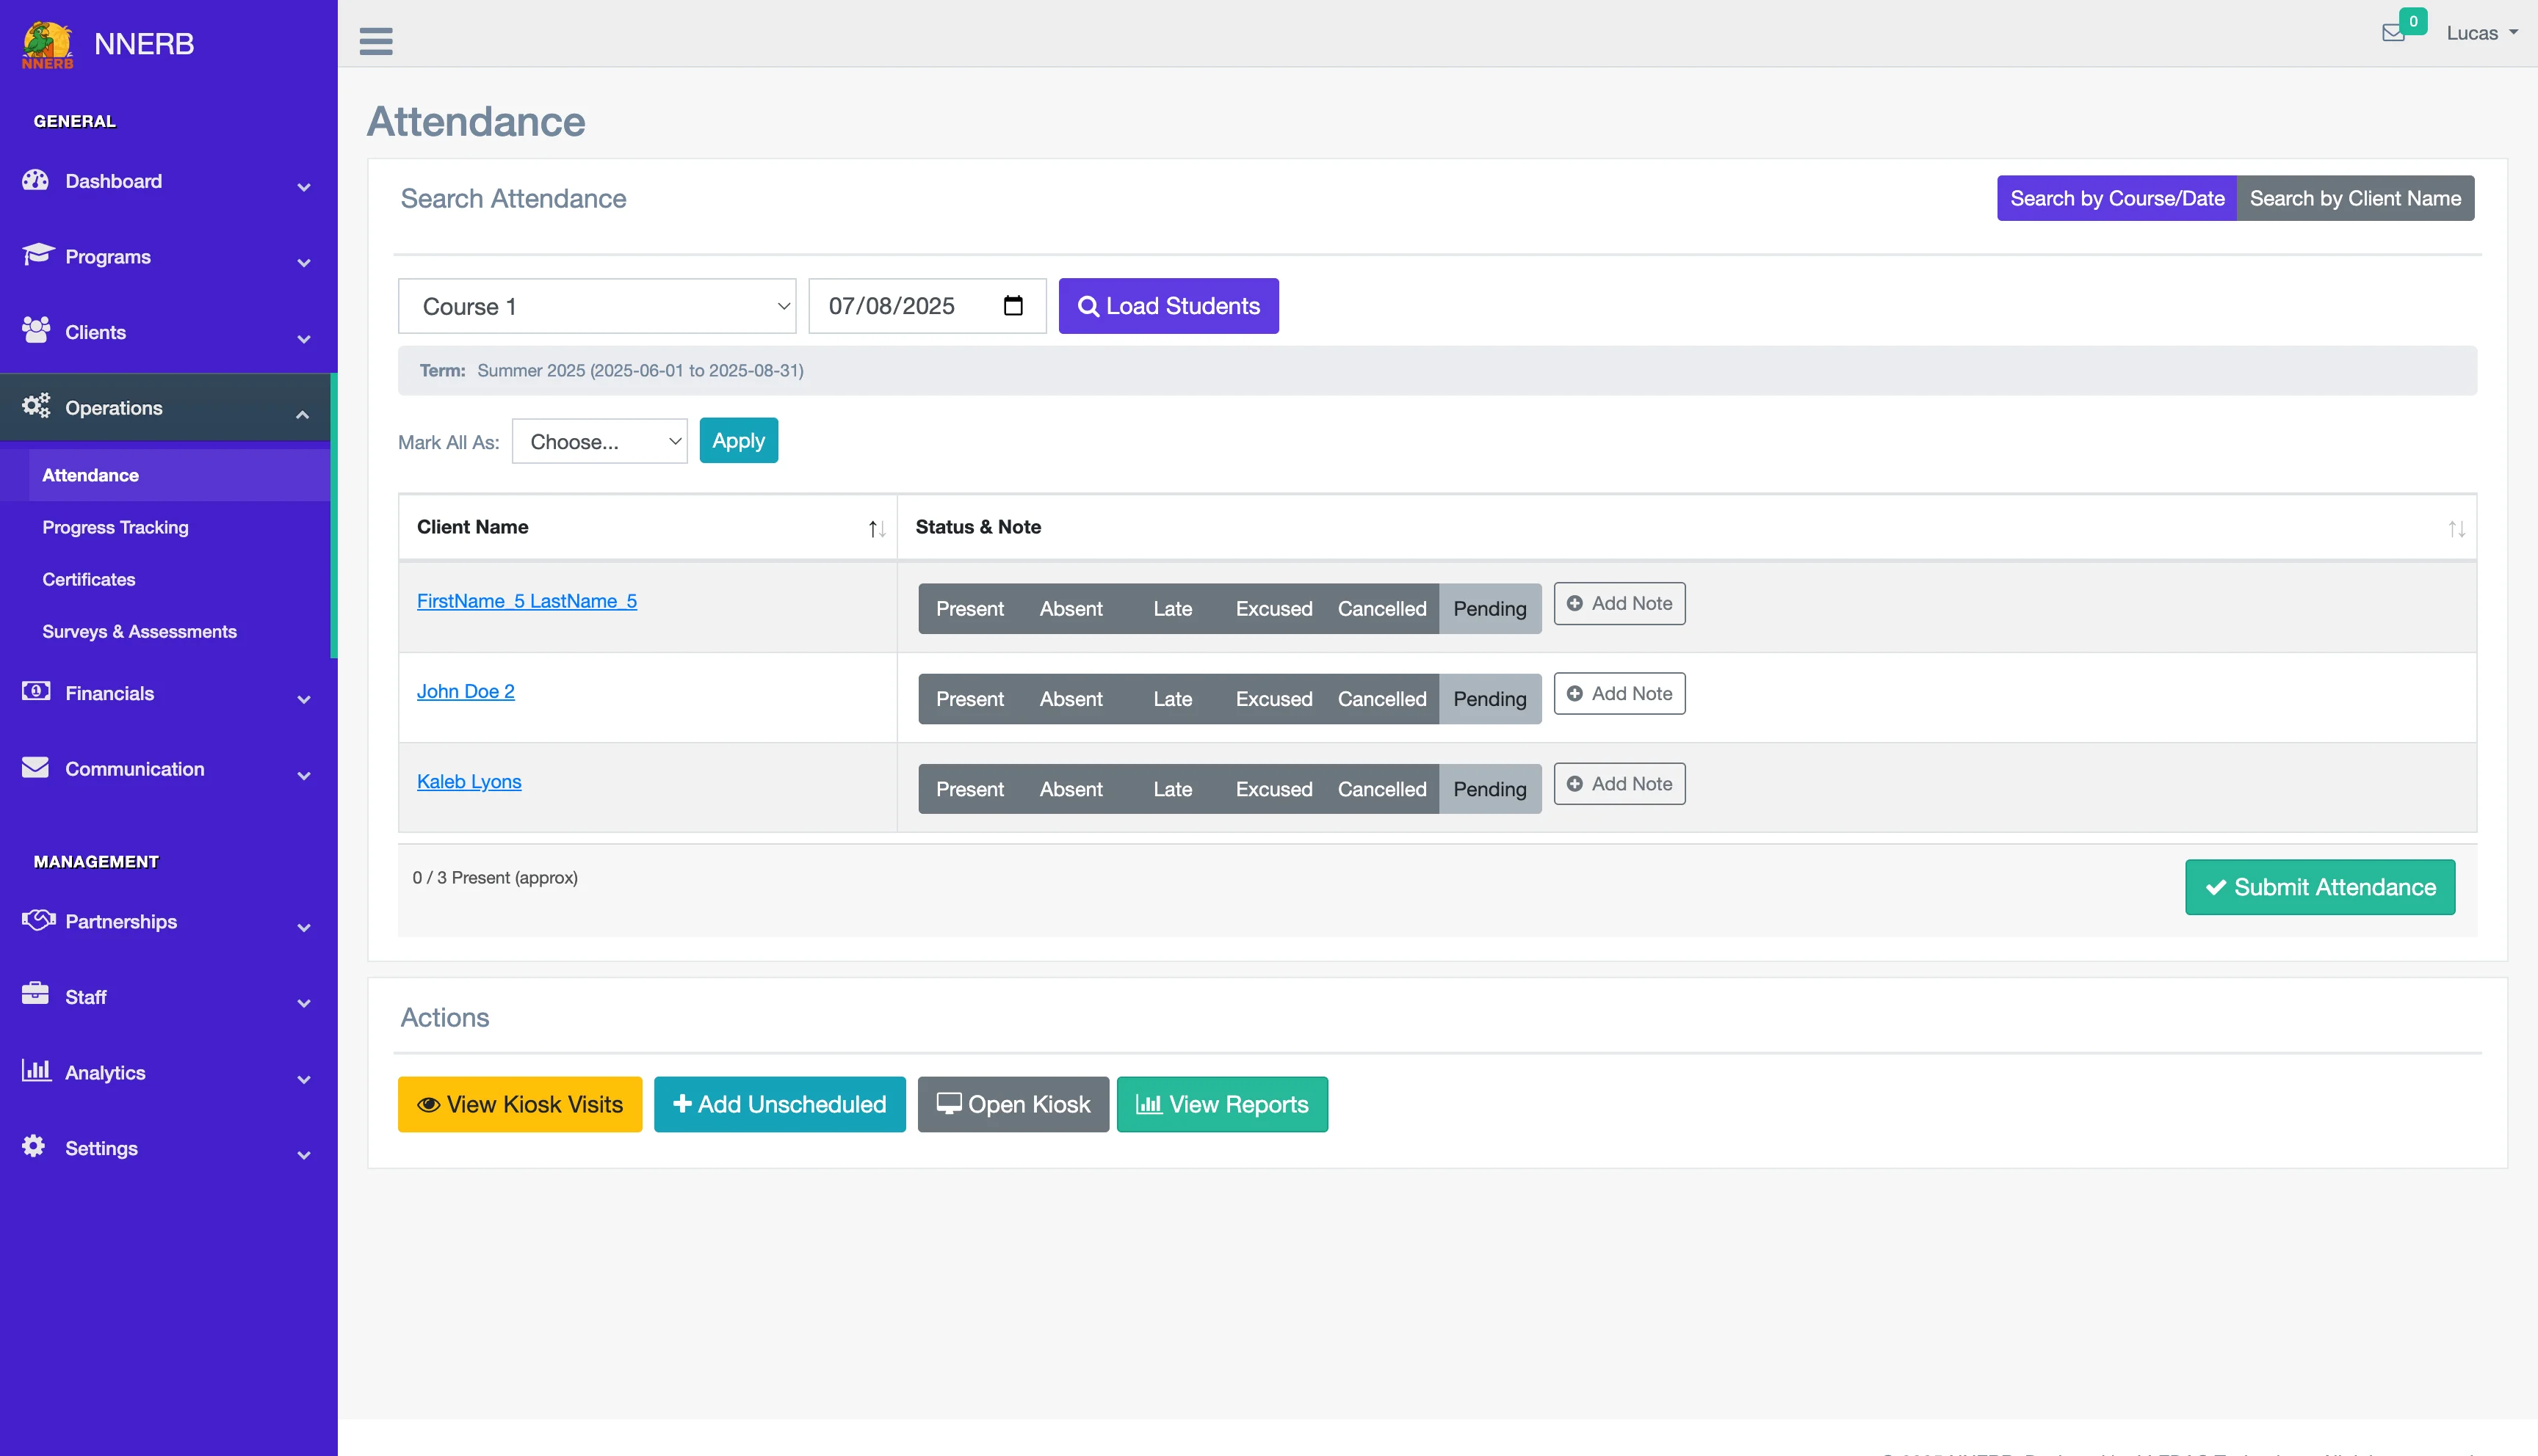Sort by Client Name column arrows
The image size is (2538, 1456).
pos(876,529)
